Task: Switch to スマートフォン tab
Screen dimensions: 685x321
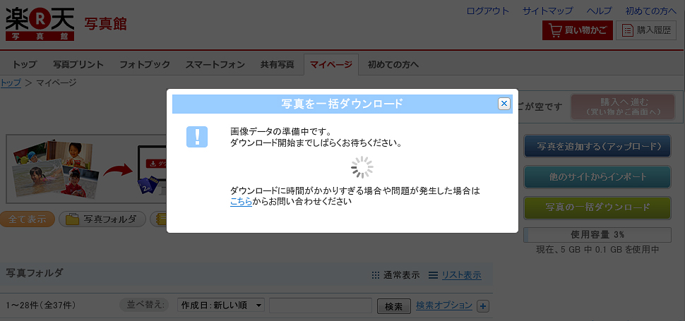Action: [x=215, y=64]
